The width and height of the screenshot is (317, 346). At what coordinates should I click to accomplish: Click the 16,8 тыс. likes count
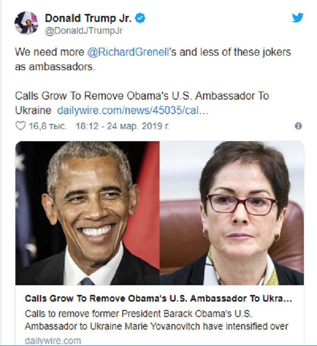[47, 126]
